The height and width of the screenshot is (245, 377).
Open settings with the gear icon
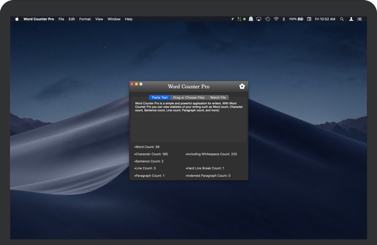click(242, 86)
